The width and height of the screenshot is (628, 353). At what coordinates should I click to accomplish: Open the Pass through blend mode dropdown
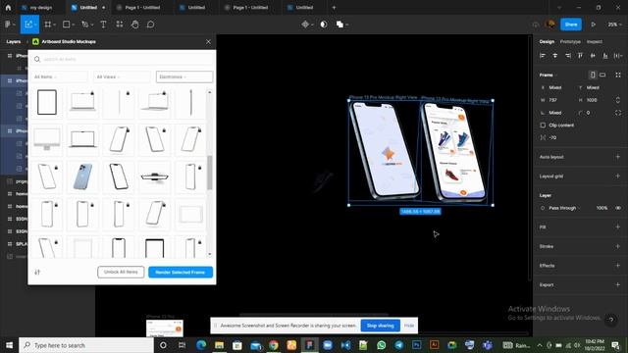(564, 208)
